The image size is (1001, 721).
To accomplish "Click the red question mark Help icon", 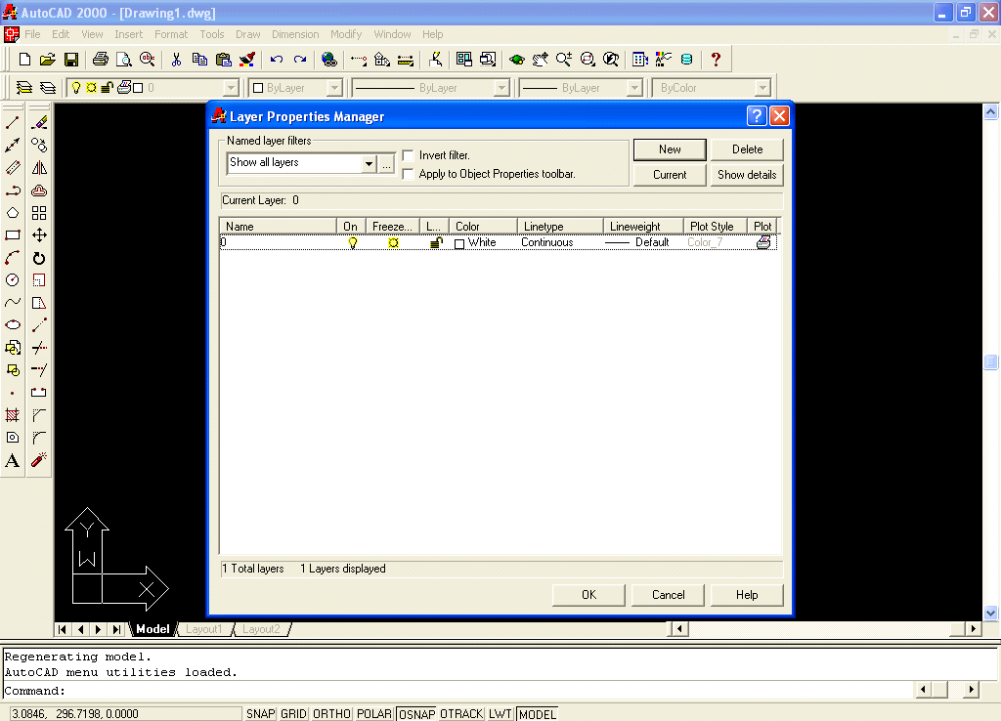I will (x=716, y=60).
